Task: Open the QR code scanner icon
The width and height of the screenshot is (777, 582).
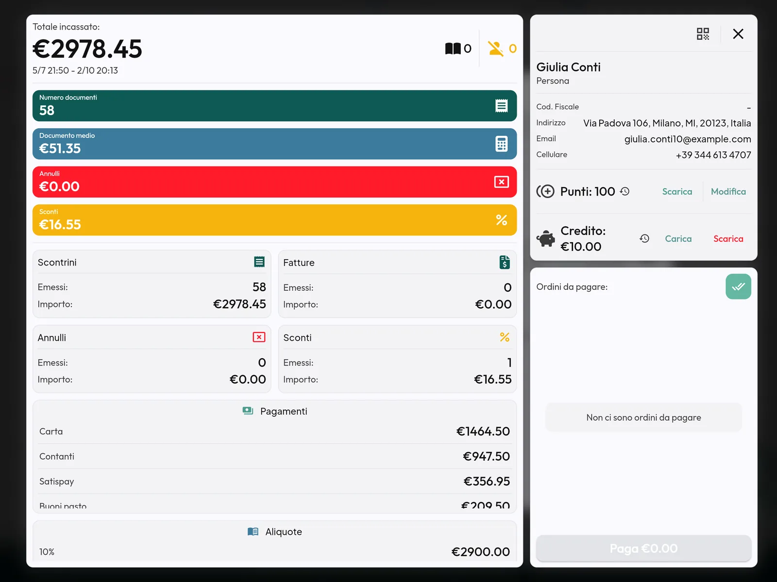Action: (x=703, y=34)
